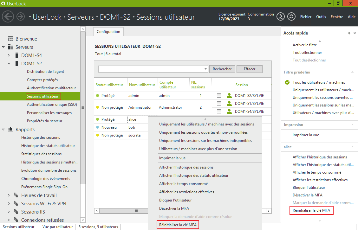The height and width of the screenshot is (230, 358).
Task: Go forward with the right arrow button
Action: coord(21,17)
